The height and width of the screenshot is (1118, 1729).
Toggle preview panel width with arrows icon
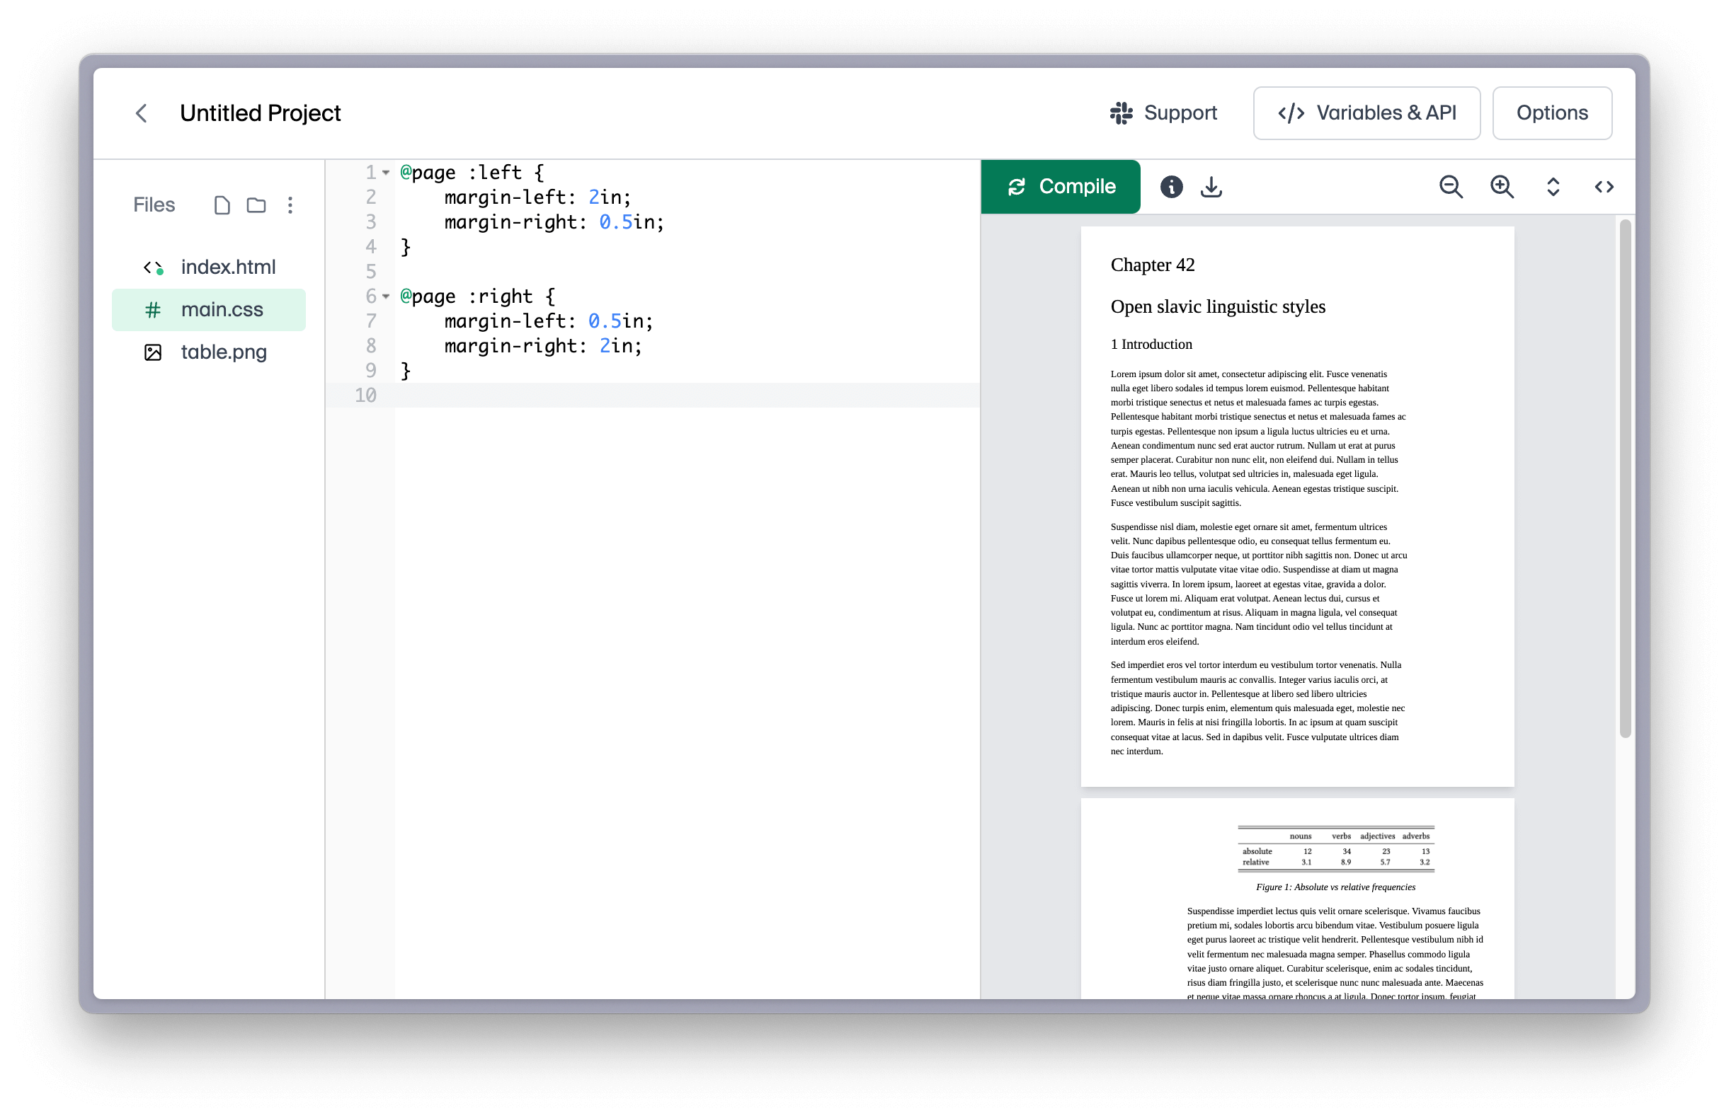click(1604, 188)
